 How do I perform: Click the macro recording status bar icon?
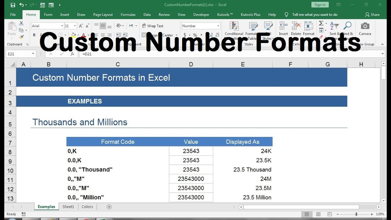pyautogui.click(x=24, y=214)
